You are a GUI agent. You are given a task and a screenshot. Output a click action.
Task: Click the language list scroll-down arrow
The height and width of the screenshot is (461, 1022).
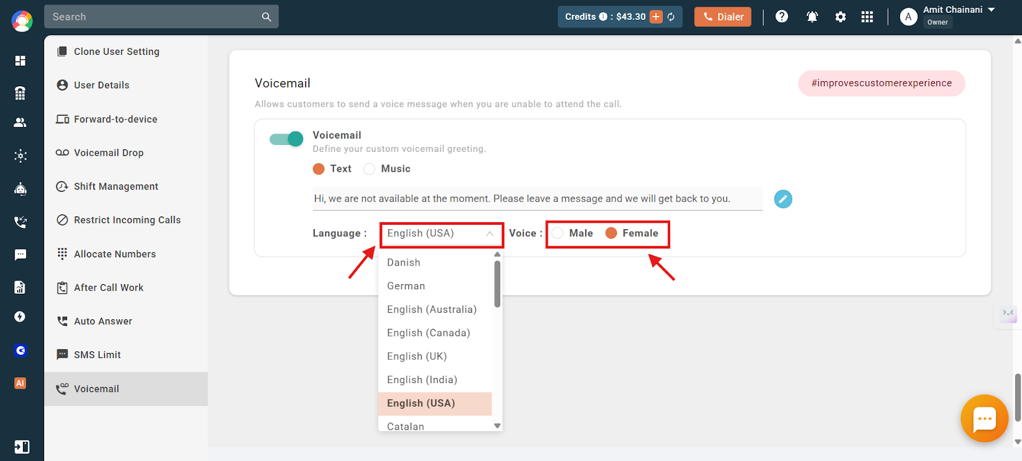point(498,426)
